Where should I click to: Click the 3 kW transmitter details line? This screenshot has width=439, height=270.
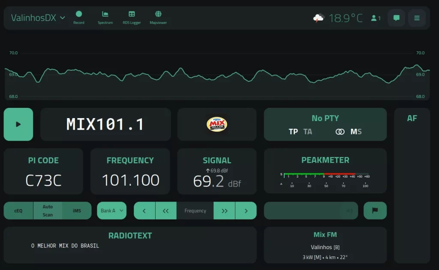pyautogui.click(x=325, y=257)
